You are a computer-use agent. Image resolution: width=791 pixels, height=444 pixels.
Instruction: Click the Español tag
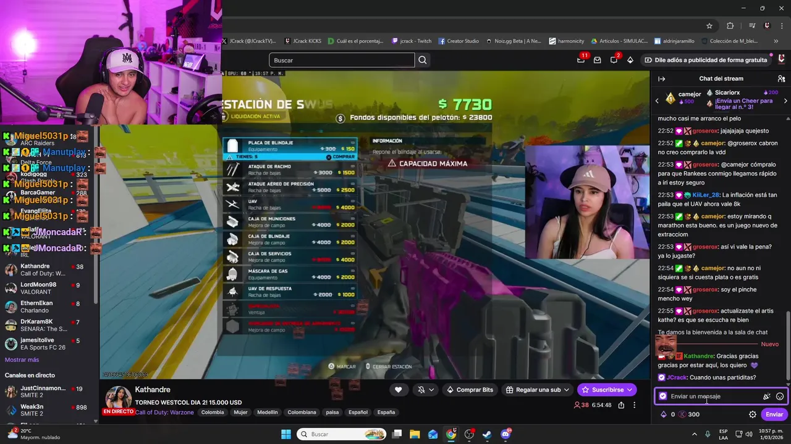pyautogui.click(x=358, y=412)
